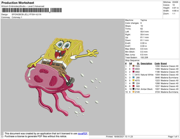Viewport: 180px width, 139px height.
Task: Select orange swatch for stop 10
Action: click(x=133, y=92)
